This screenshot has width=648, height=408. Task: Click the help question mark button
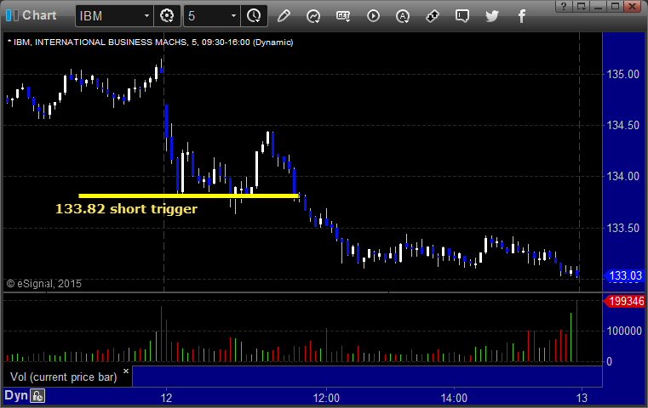564,6
